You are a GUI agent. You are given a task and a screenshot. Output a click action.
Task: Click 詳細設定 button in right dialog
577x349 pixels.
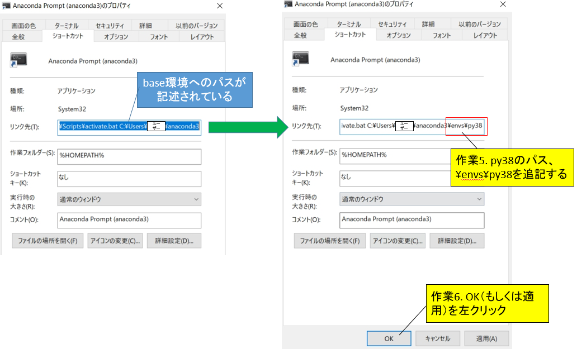click(457, 241)
